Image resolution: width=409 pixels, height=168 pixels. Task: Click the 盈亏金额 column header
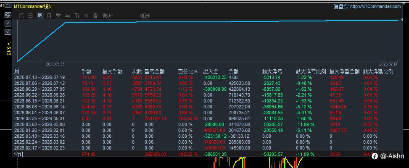[155, 72]
